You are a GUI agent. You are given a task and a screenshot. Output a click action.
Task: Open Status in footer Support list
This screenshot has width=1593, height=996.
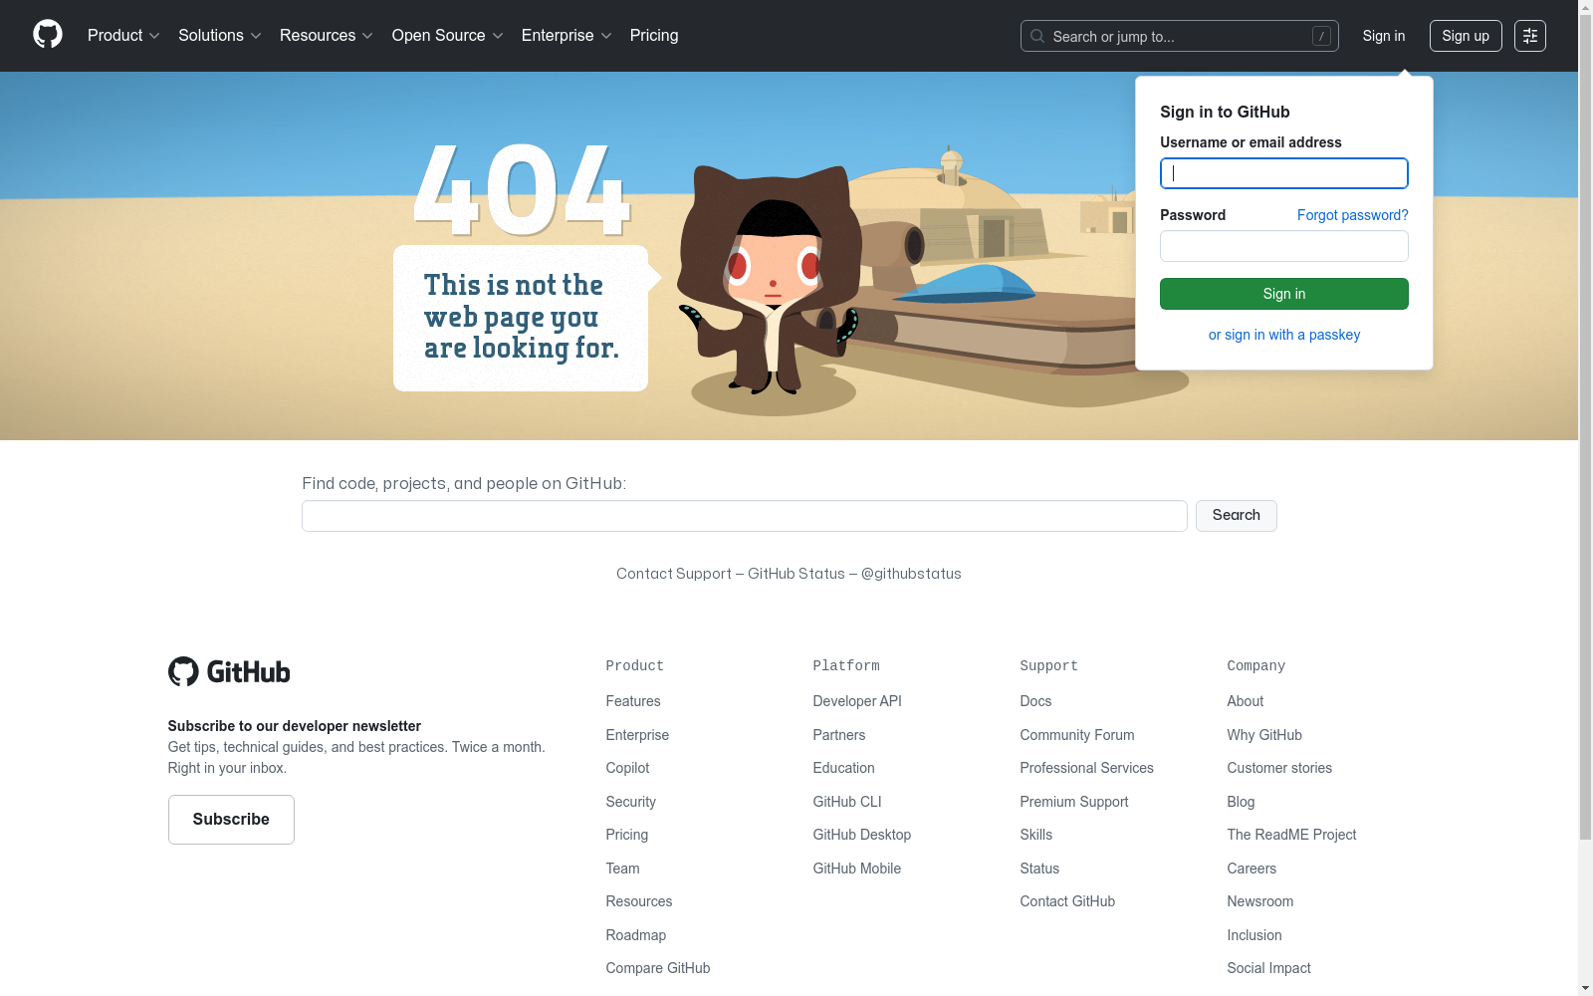pos(1039,869)
